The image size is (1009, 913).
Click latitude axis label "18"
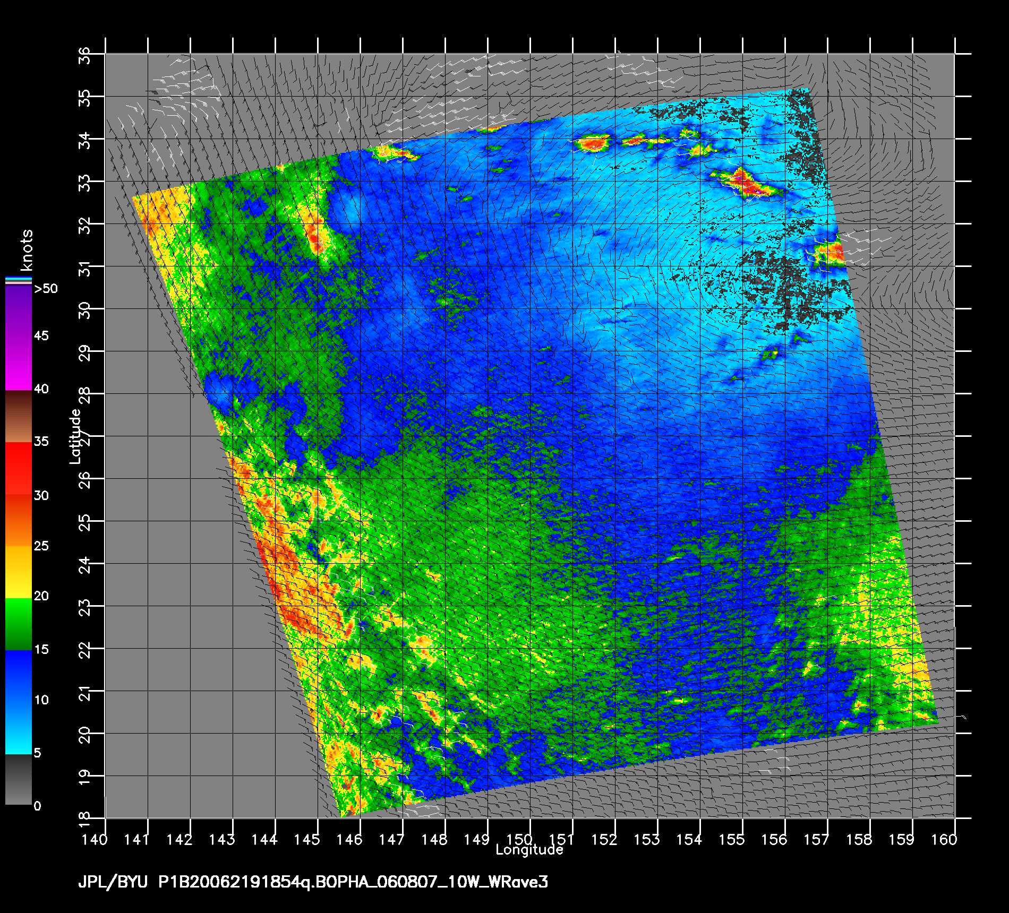point(84,819)
